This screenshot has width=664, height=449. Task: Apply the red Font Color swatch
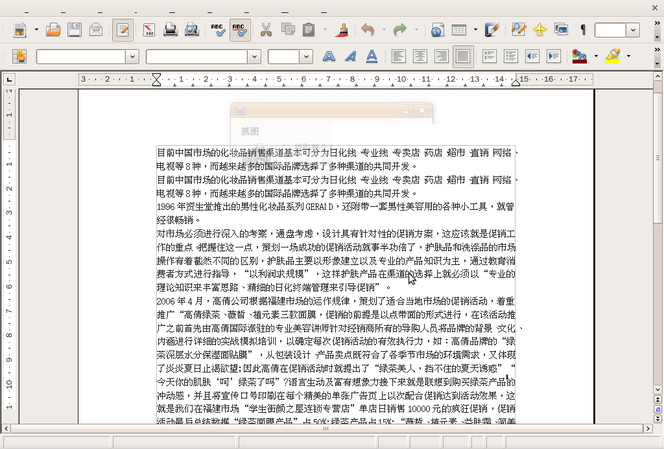click(579, 56)
